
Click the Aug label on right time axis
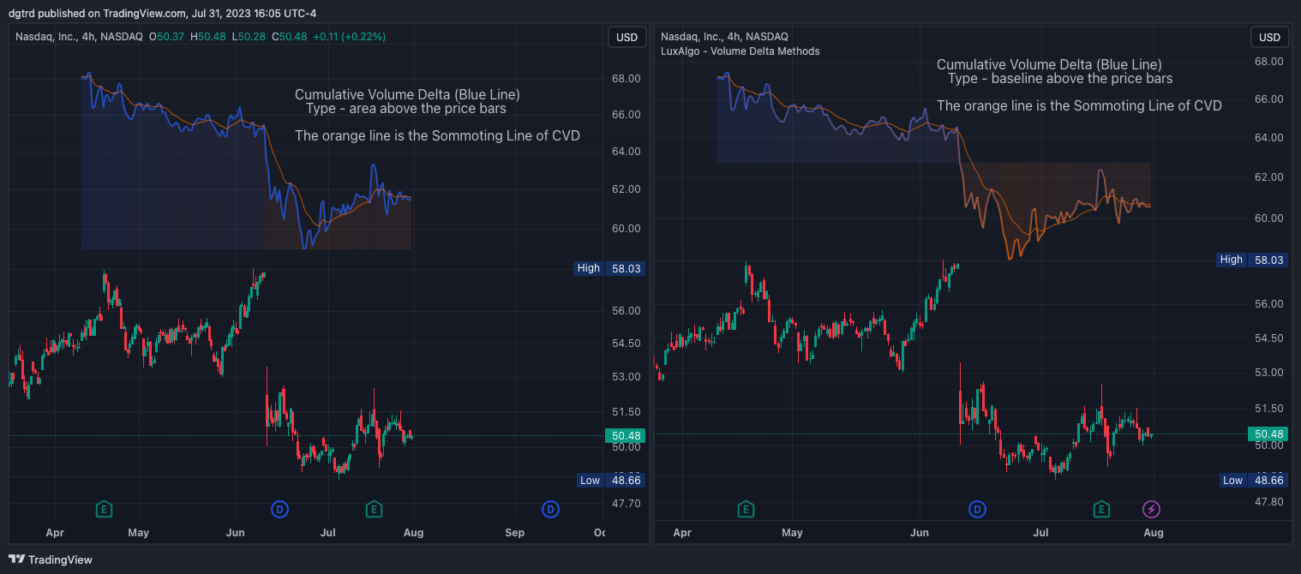[x=1154, y=532]
